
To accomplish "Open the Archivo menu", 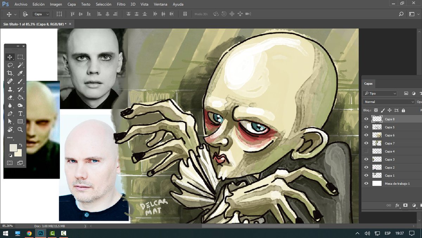I will tap(21, 4).
